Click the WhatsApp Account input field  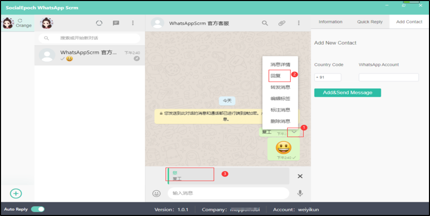(389, 77)
